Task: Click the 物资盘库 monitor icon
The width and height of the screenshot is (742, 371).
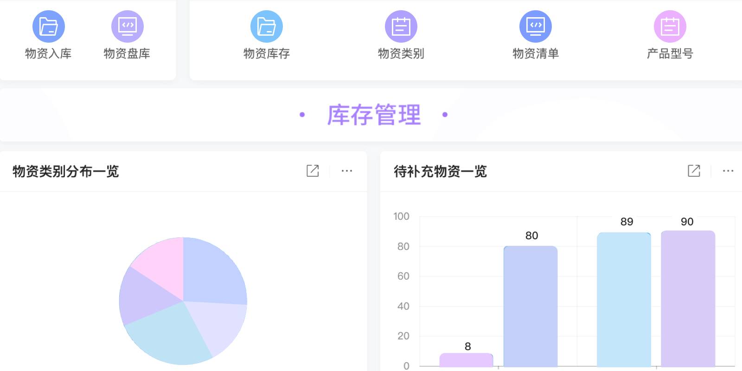Action: coord(128,26)
